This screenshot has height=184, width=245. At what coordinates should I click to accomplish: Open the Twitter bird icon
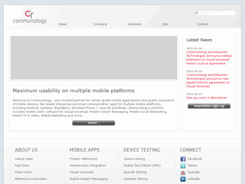(x=183, y=166)
